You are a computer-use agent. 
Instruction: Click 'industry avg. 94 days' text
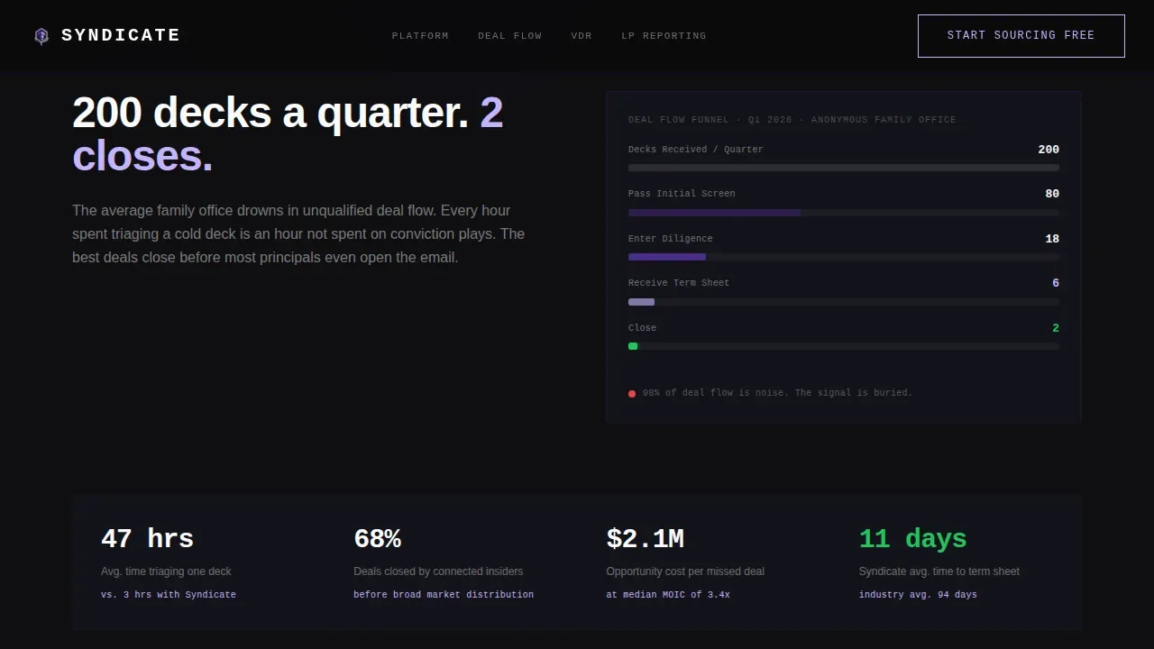[x=918, y=595]
